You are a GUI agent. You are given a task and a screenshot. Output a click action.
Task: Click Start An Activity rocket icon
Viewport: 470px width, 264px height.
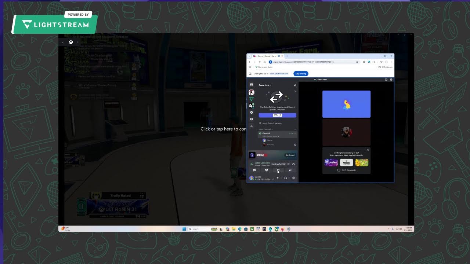(278, 170)
